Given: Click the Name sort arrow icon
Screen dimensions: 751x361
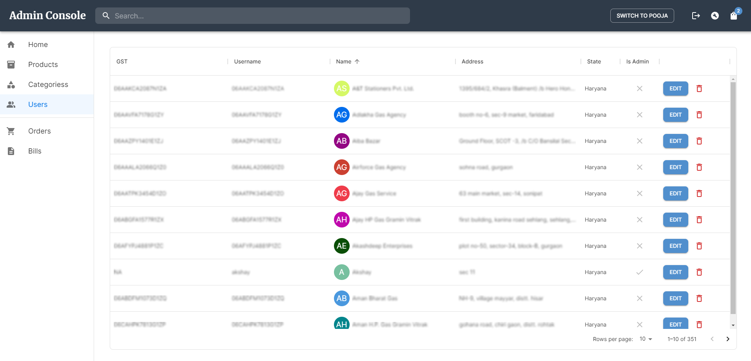Looking at the screenshot, I should 357,61.
